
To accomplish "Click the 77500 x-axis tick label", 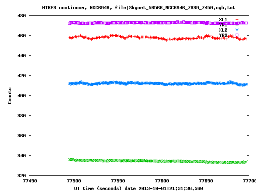I will click(74, 181).
